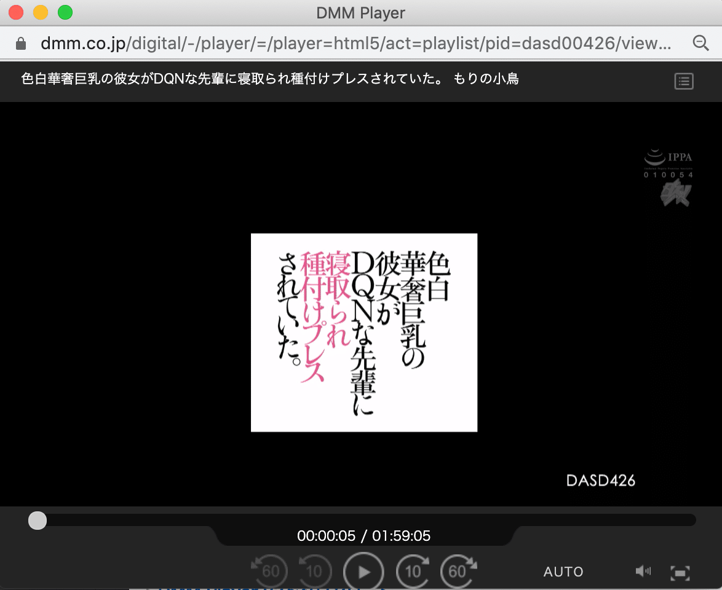Rewind the video 60 seconds

(x=270, y=572)
